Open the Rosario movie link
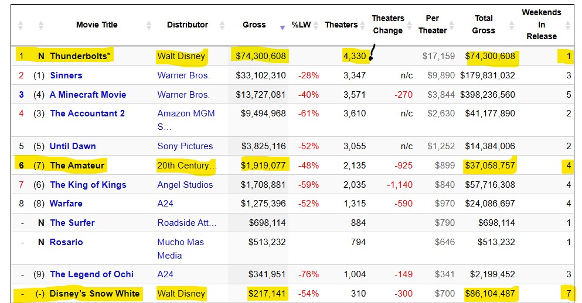Image resolution: width=582 pixels, height=303 pixels. pyautogui.click(x=66, y=242)
